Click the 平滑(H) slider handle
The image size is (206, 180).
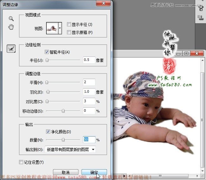pos(47,82)
